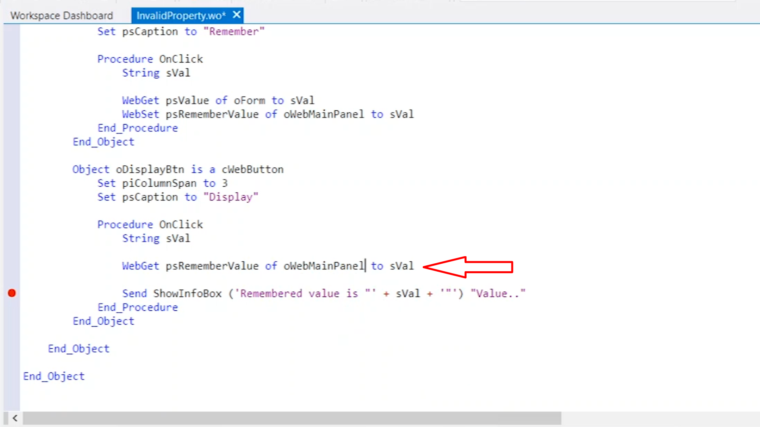Viewport: 760px width, 427px height.
Task: Click the "Value.." string at the line end
Action: pos(498,293)
